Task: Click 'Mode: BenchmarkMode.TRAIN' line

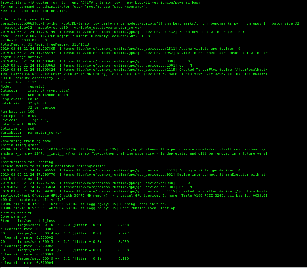Action: tap(34, 95)
